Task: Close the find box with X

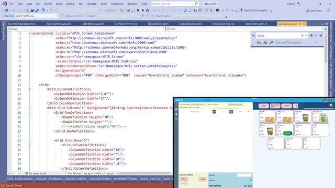Action: pyautogui.click(x=321, y=36)
